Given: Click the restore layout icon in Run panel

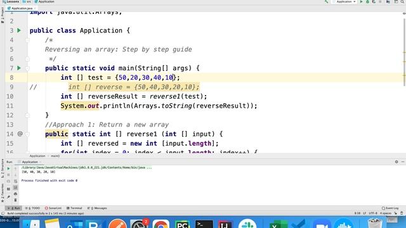Looking at the screenshot, I should click(8, 189).
